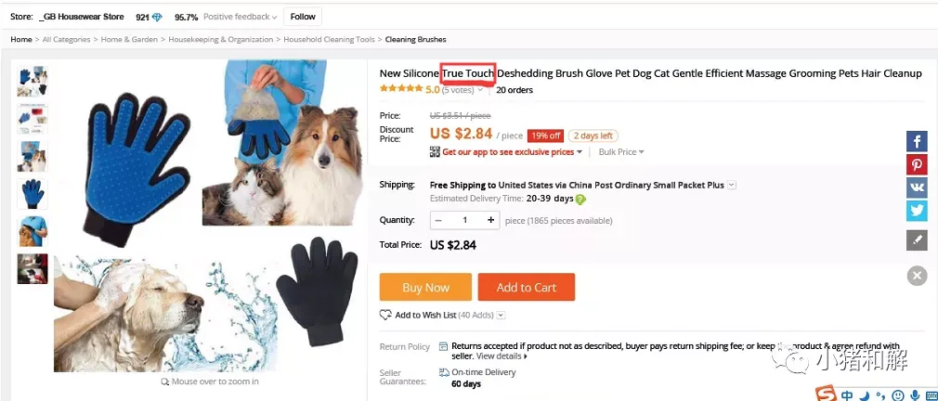Click the Buy Now button

point(425,287)
